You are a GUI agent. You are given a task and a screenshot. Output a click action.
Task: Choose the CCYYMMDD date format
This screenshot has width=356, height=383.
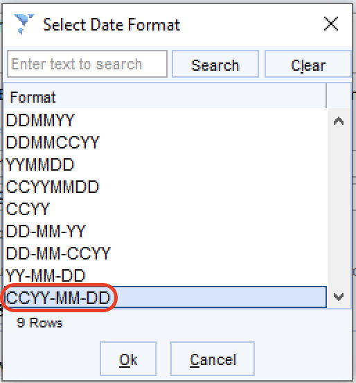click(166, 187)
